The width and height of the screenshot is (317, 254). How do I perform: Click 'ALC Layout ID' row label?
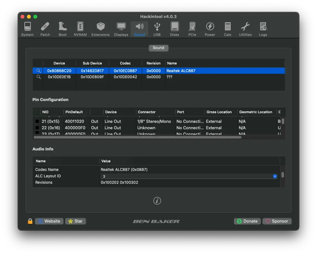tap(48, 176)
